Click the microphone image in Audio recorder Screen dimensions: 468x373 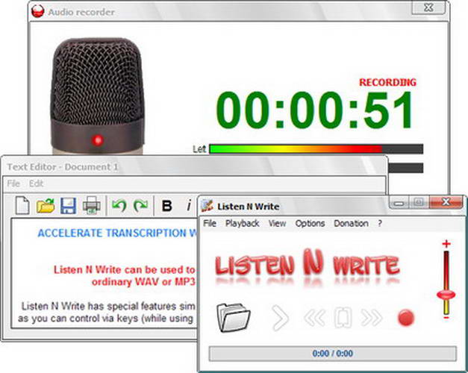[97, 96]
